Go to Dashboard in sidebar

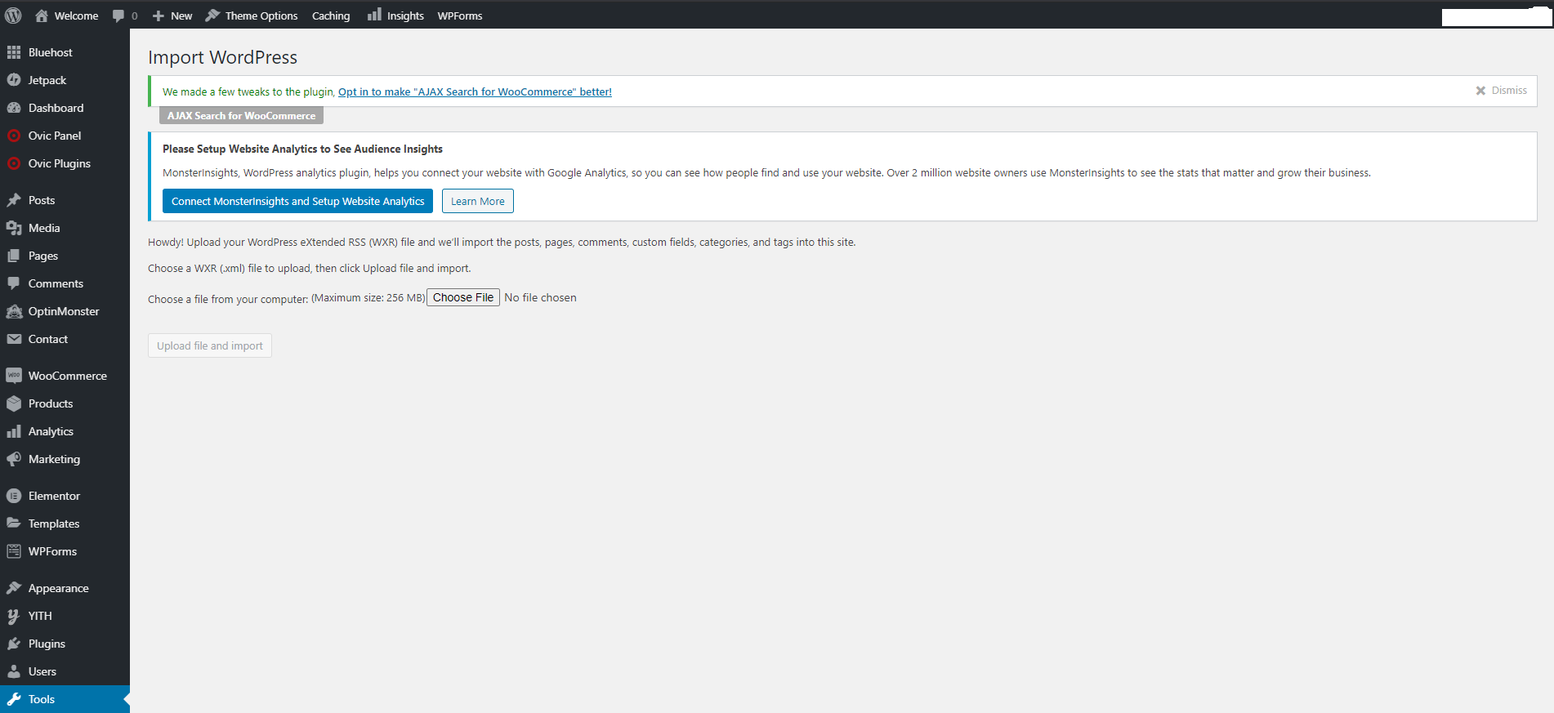pos(65,108)
